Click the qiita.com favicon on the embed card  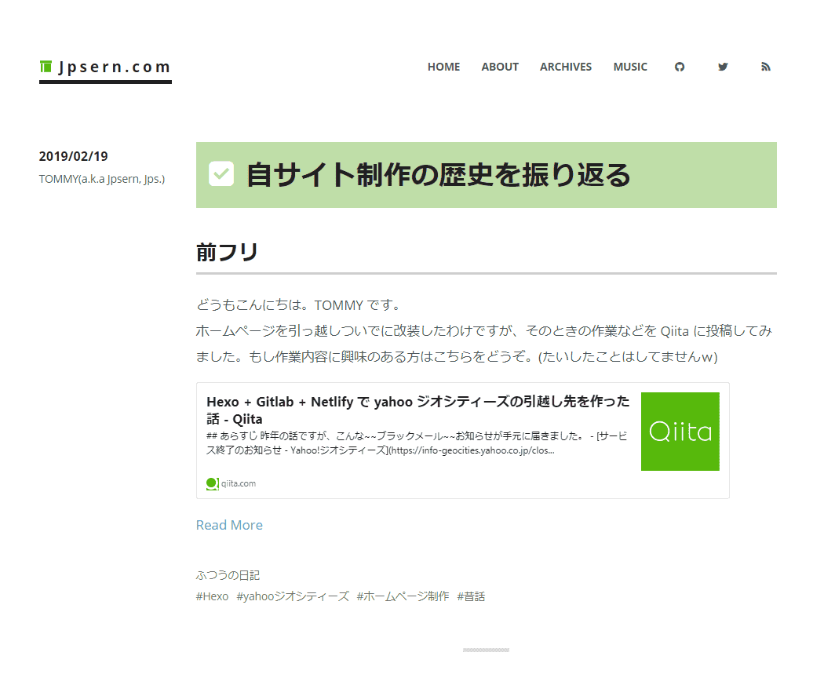coord(211,483)
